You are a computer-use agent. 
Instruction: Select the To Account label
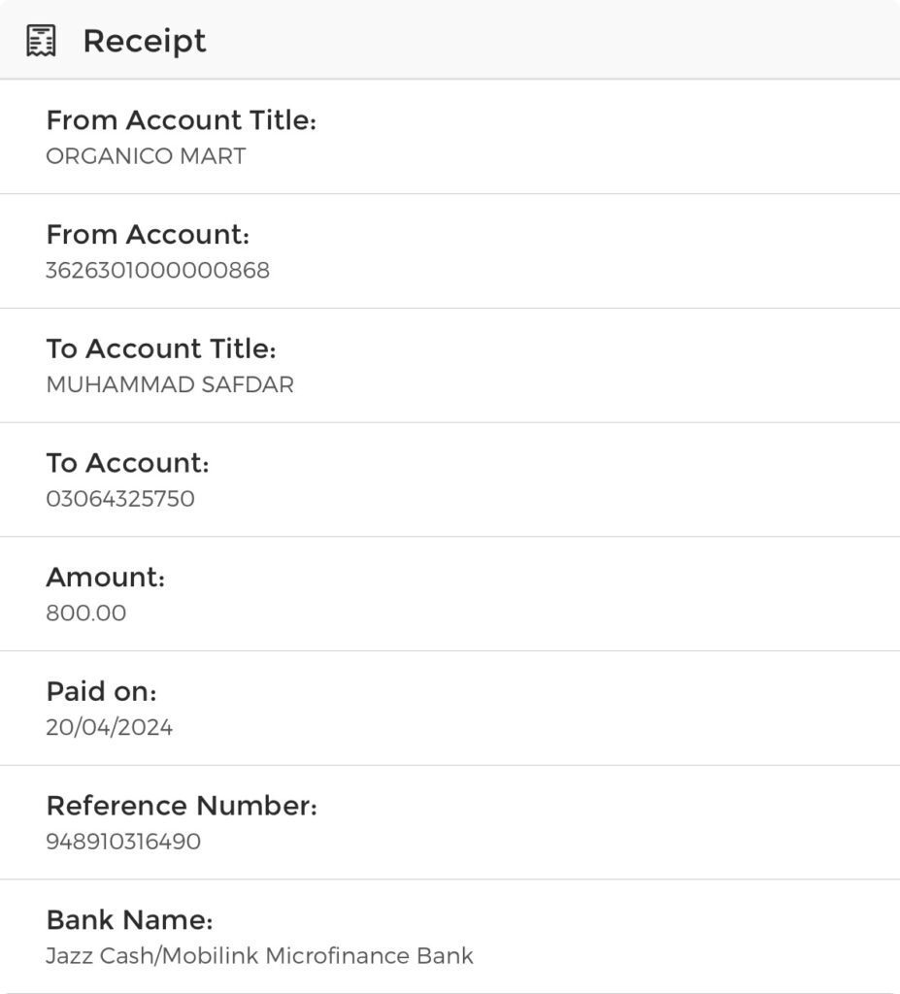pyautogui.click(x=127, y=464)
